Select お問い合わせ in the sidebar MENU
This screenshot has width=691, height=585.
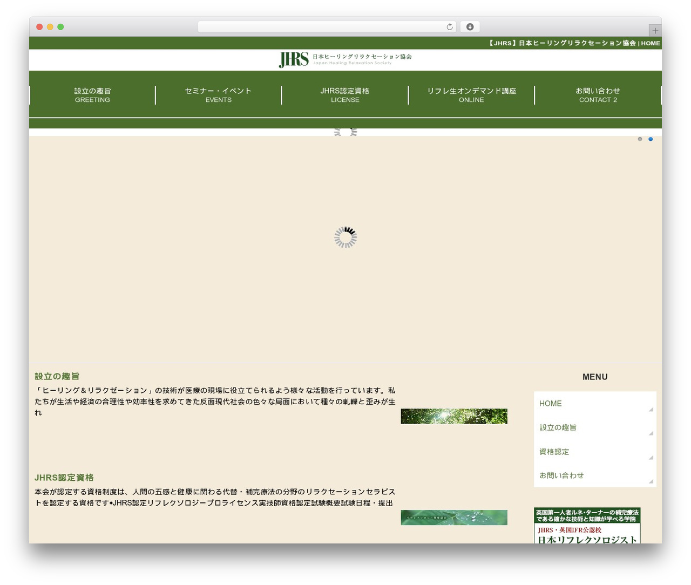[595, 475]
